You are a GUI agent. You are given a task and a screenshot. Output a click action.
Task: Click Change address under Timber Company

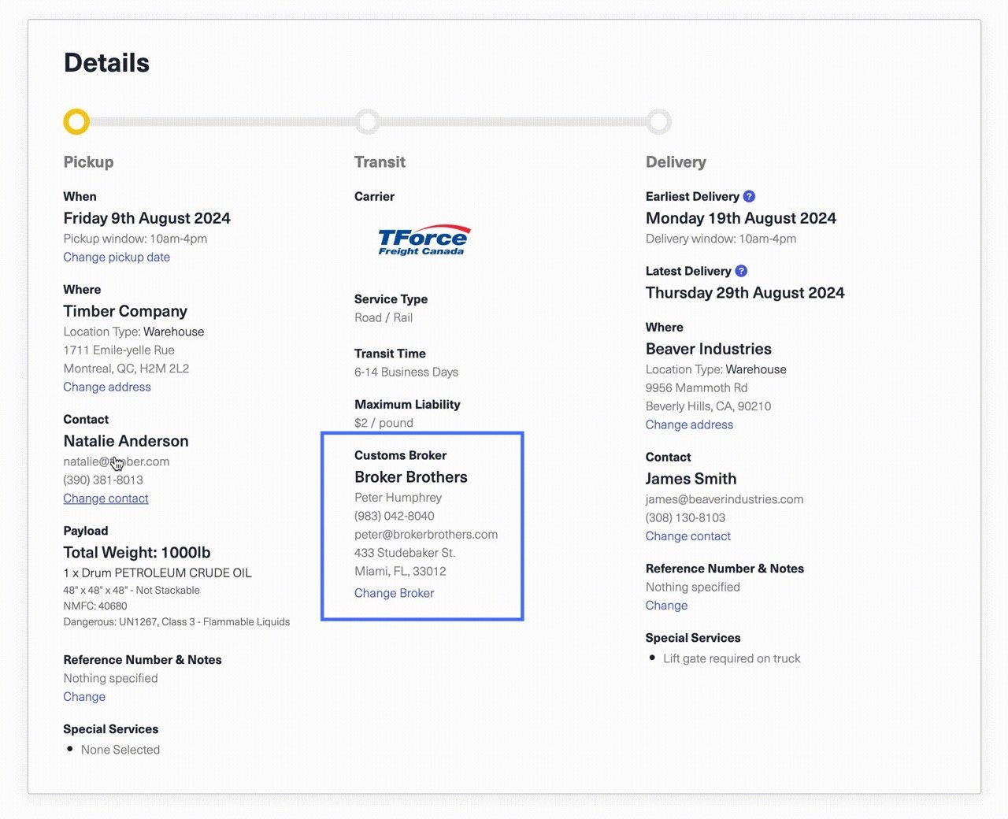pos(107,387)
